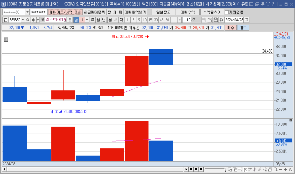Open the 매매내역보기 button

(135, 12)
